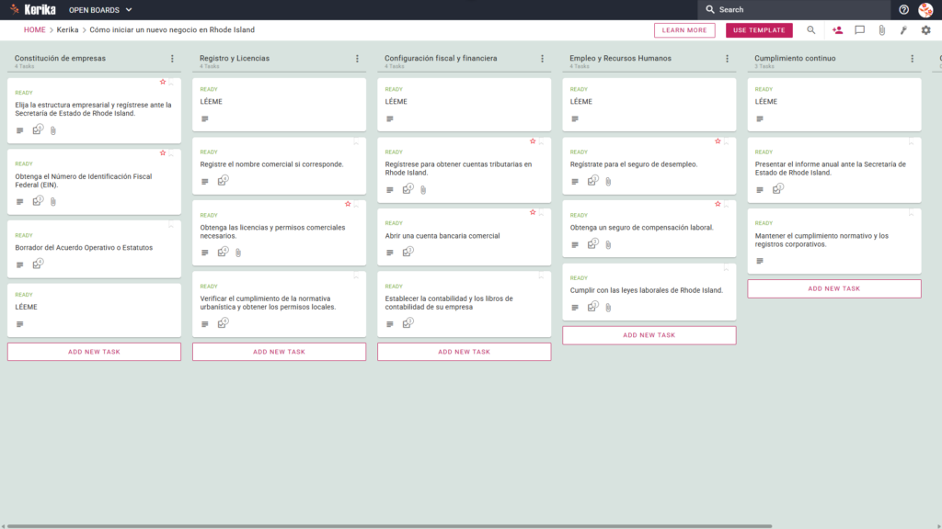Viewport: 942px width, 529px height.
Task: Open attachment icon on 'Elija la estructura empresarial' card
Action: (x=53, y=130)
